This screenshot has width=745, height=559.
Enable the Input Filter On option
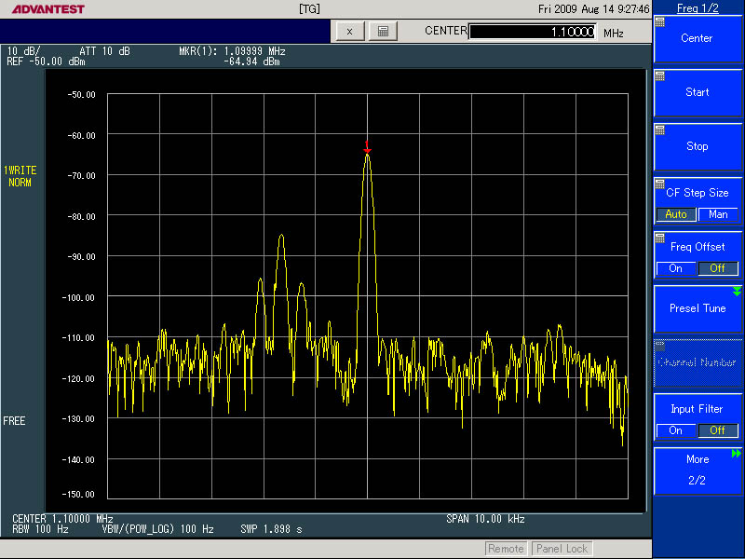point(676,430)
